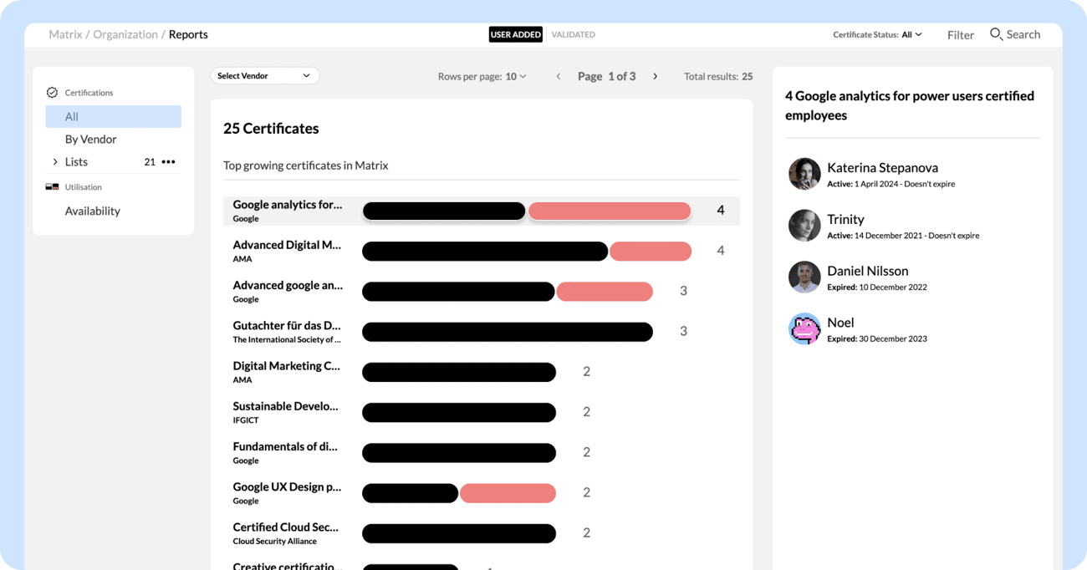Click Katerina Stepanova's avatar
Viewport: 1087px width, 570px height.
pos(804,174)
